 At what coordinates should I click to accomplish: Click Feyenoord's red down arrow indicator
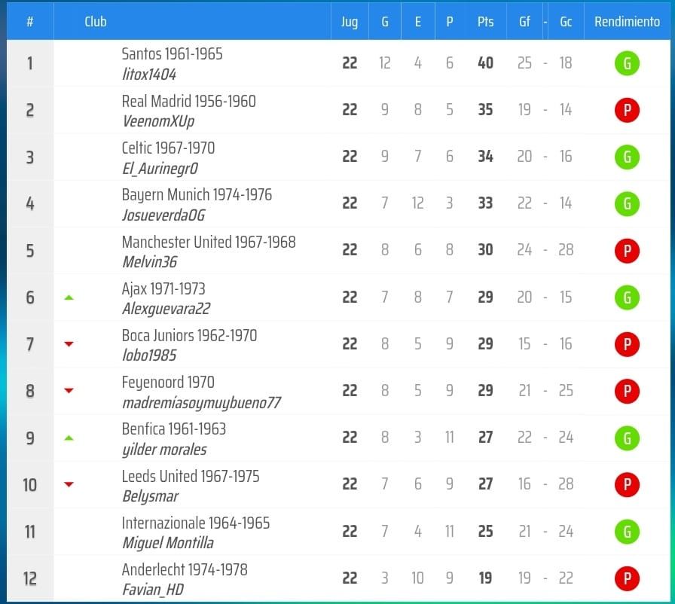click(69, 391)
